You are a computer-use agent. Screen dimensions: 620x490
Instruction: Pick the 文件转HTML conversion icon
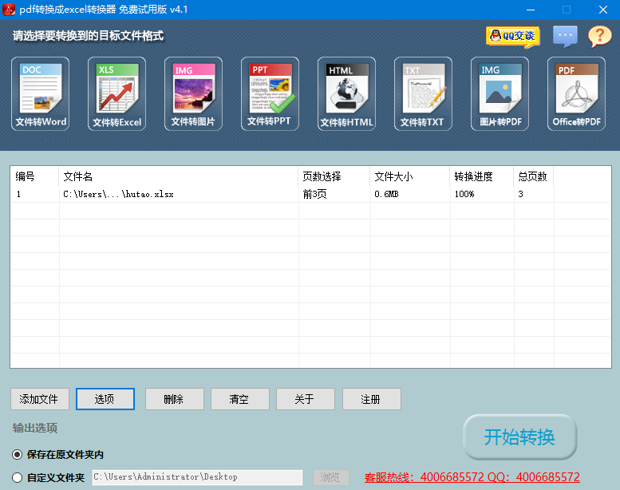tap(346, 93)
